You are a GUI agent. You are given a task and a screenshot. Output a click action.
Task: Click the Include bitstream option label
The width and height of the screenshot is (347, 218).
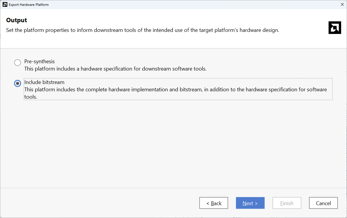[44, 82]
